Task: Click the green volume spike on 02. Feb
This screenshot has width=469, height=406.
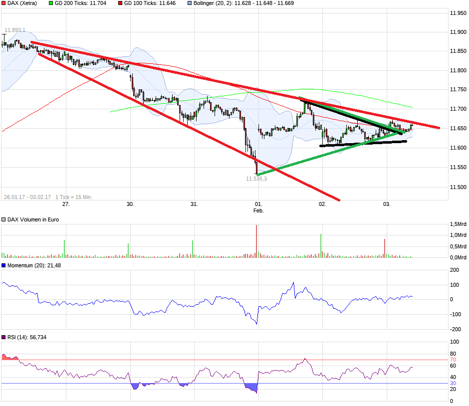Action: (321, 246)
